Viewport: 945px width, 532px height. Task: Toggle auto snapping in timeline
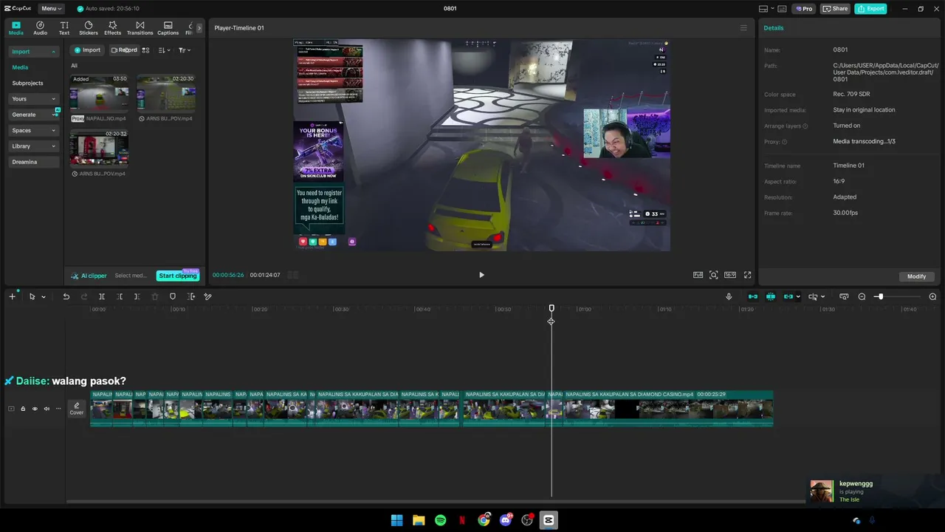point(771,296)
